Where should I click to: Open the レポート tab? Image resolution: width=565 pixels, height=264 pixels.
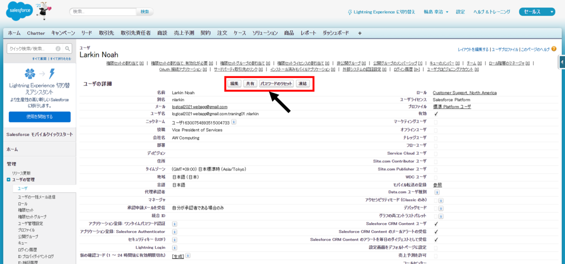point(308,33)
